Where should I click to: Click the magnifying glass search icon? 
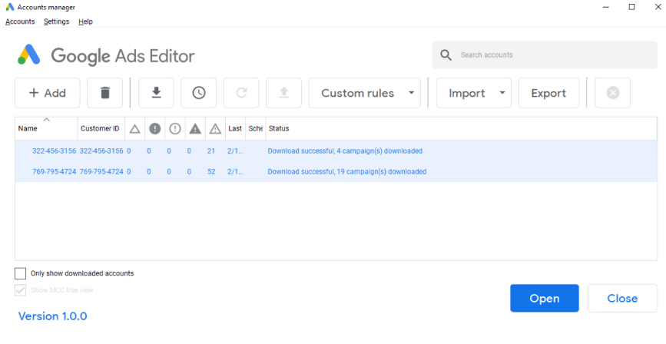pyautogui.click(x=446, y=55)
